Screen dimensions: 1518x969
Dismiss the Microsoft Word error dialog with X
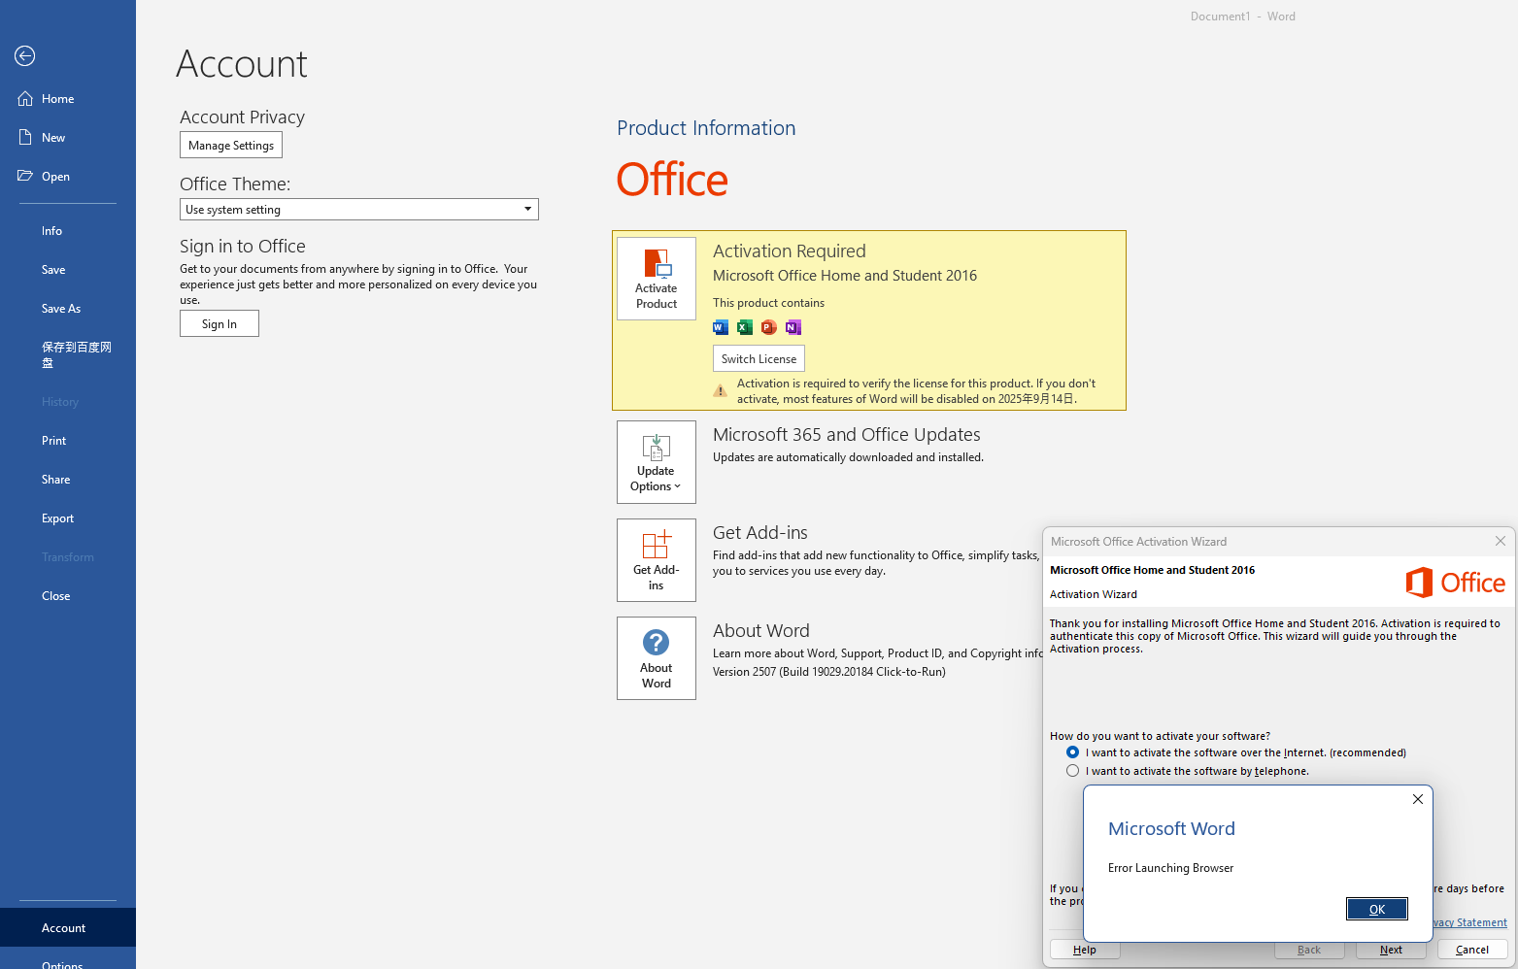1417,799
